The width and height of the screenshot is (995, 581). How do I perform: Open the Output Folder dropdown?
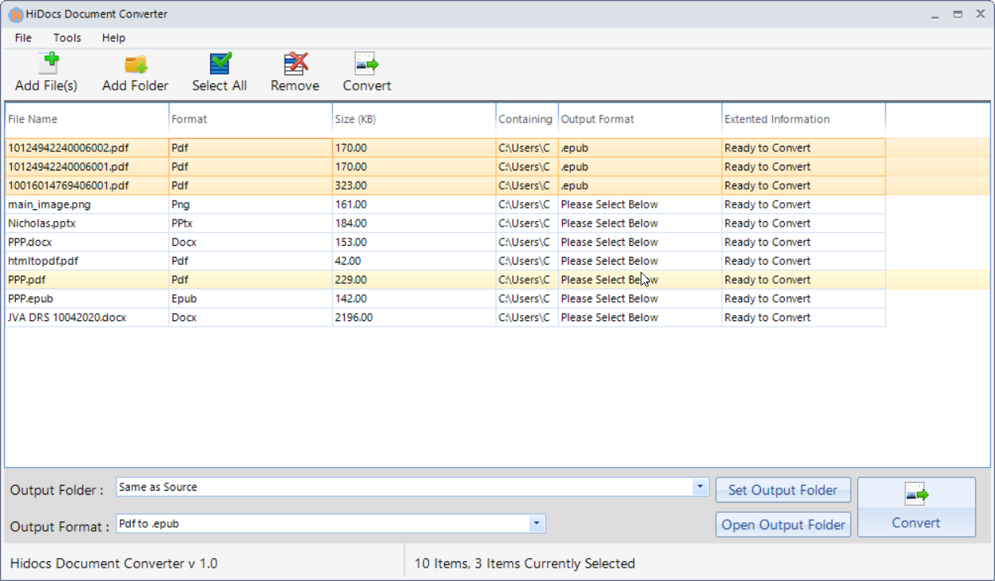[698, 487]
